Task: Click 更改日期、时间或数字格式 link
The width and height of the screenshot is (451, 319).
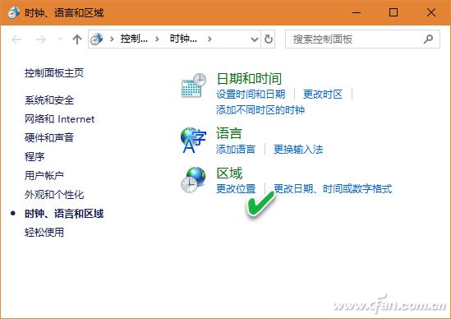Action: click(x=333, y=189)
